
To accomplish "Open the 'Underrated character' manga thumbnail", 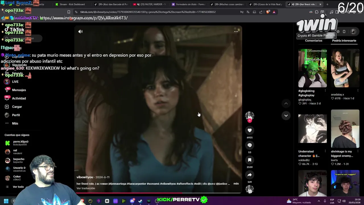I will pos(313,129).
